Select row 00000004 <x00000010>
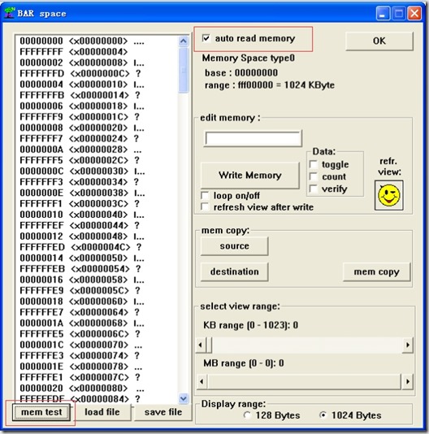Image resolution: width=429 pixels, height=434 pixels. (x=97, y=85)
